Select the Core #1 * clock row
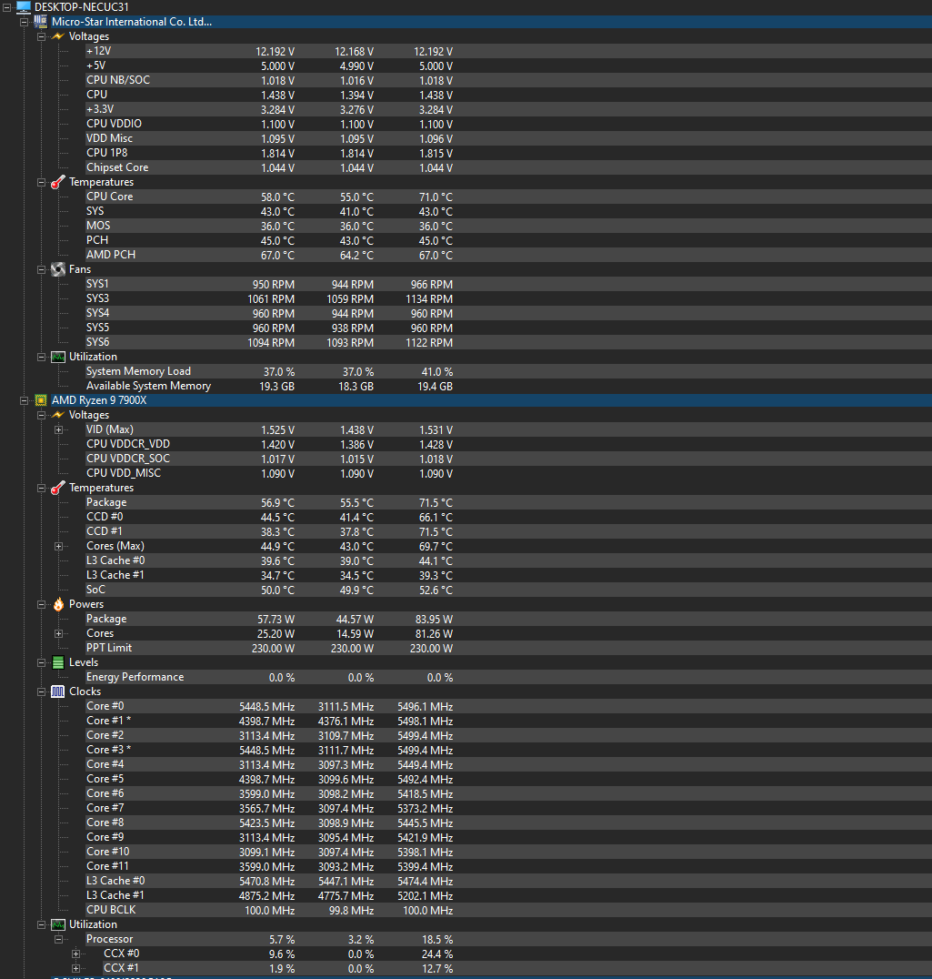The height and width of the screenshot is (979, 932). (x=508, y=721)
